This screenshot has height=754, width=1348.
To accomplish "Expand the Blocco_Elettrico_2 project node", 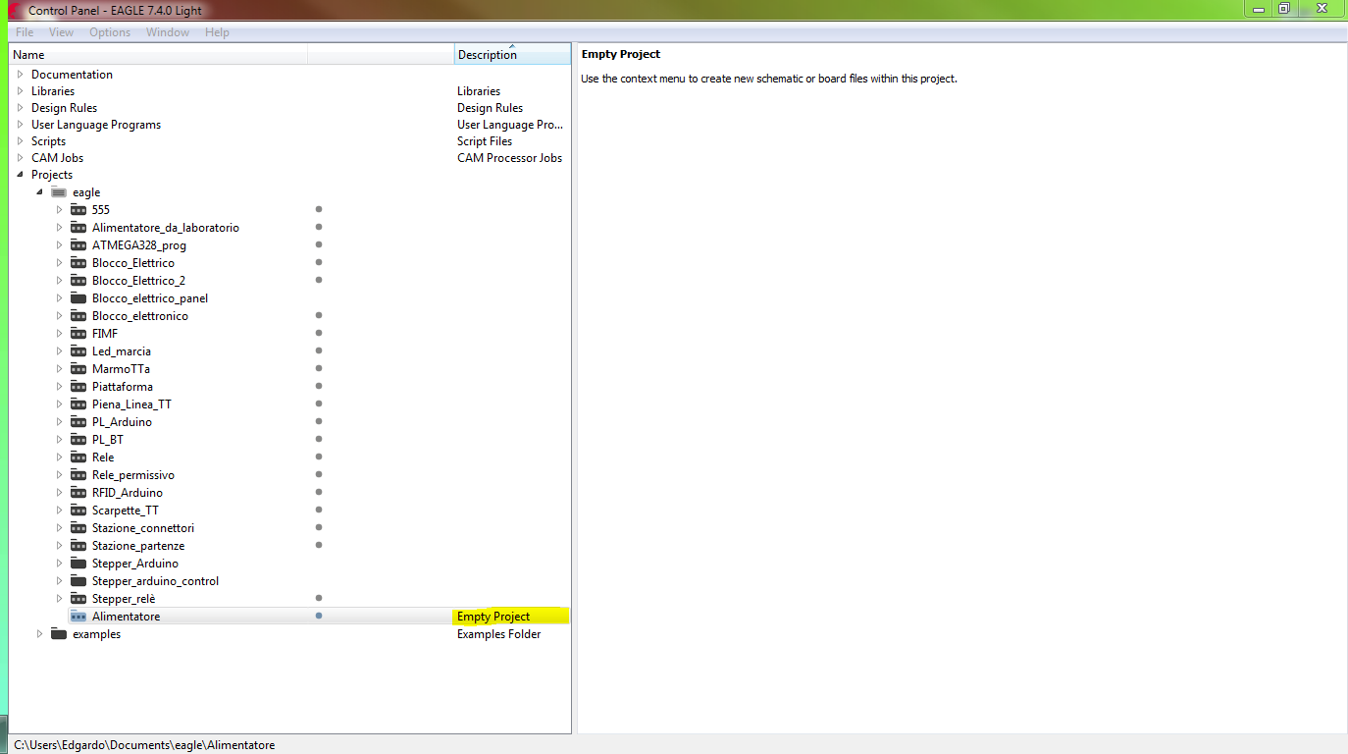I will point(59,281).
